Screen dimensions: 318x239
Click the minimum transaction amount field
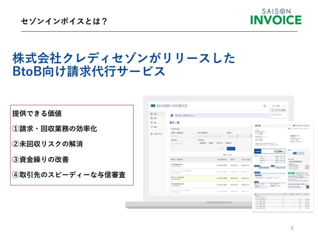(204, 136)
